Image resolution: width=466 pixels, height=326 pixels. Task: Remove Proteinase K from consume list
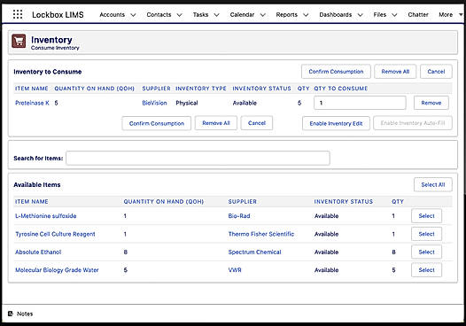431,103
